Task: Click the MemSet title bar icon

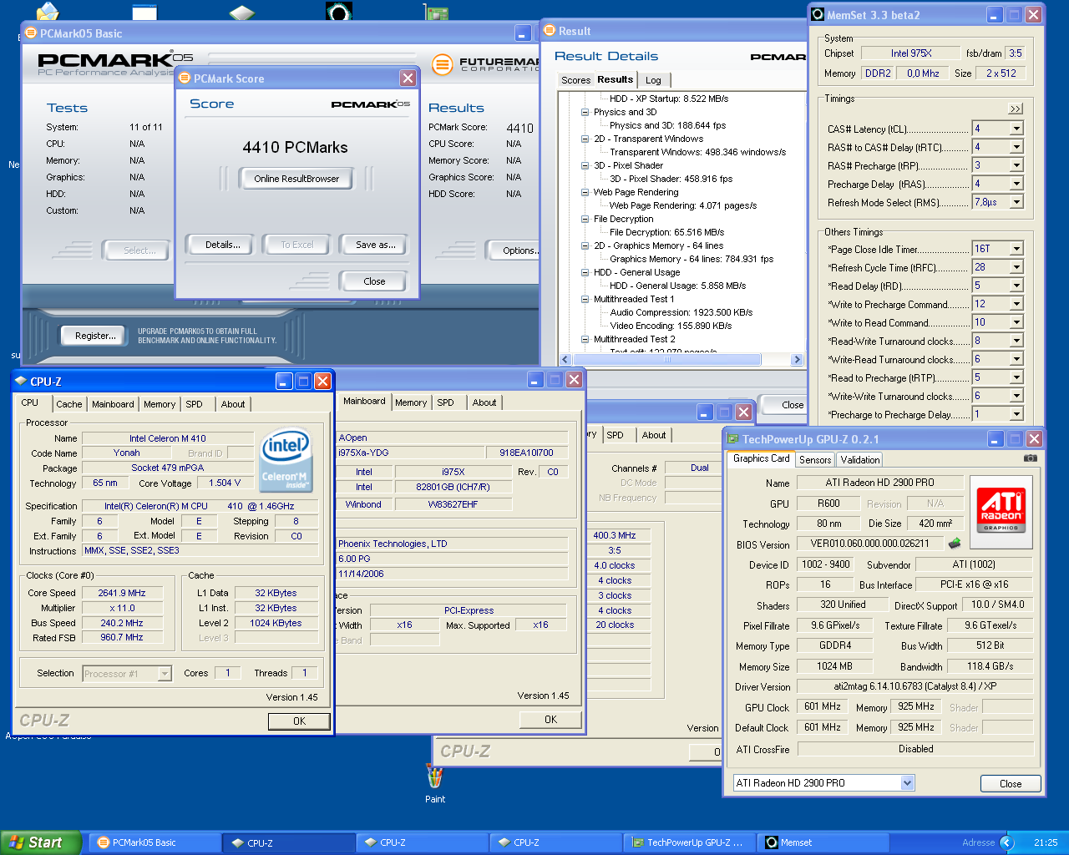Action: click(x=818, y=14)
